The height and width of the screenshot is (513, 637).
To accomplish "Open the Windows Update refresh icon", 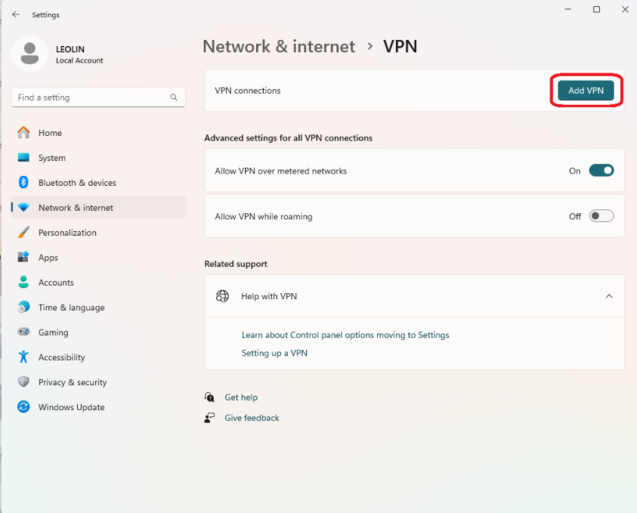I will (x=23, y=406).
